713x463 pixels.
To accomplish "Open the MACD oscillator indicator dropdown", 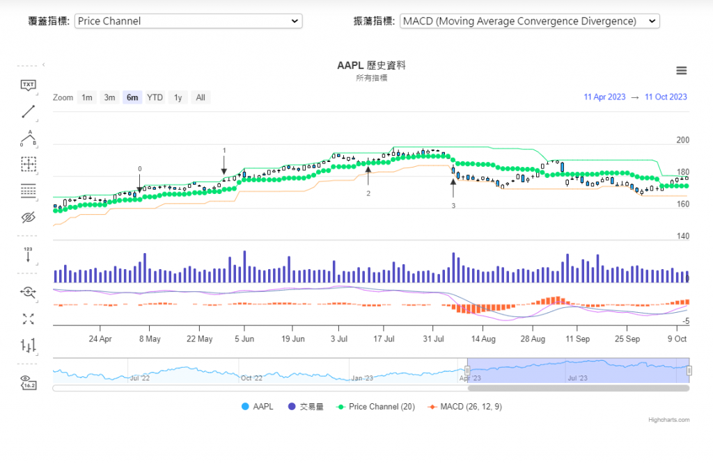I will (530, 21).
